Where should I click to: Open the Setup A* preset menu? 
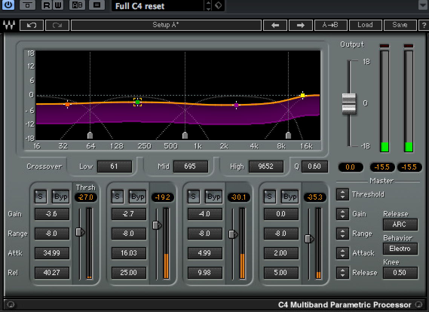[x=166, y=25]
